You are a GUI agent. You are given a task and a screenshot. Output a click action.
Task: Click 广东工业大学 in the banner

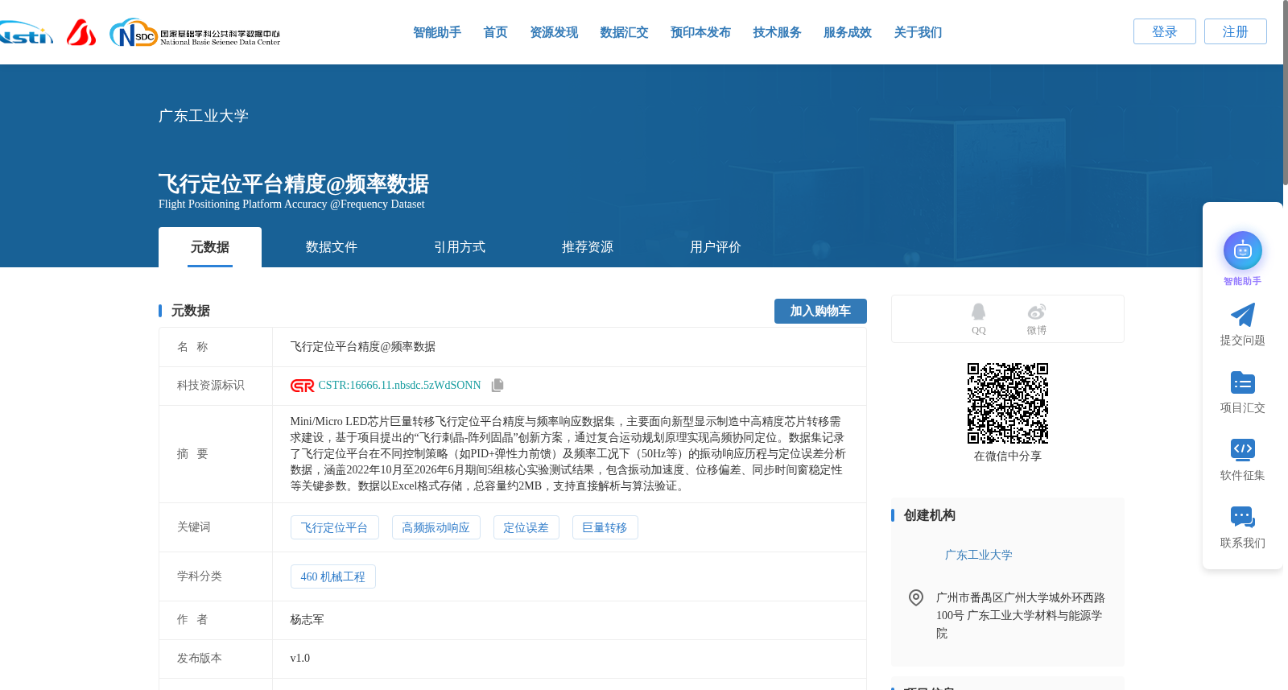click(x=204, y=116)
